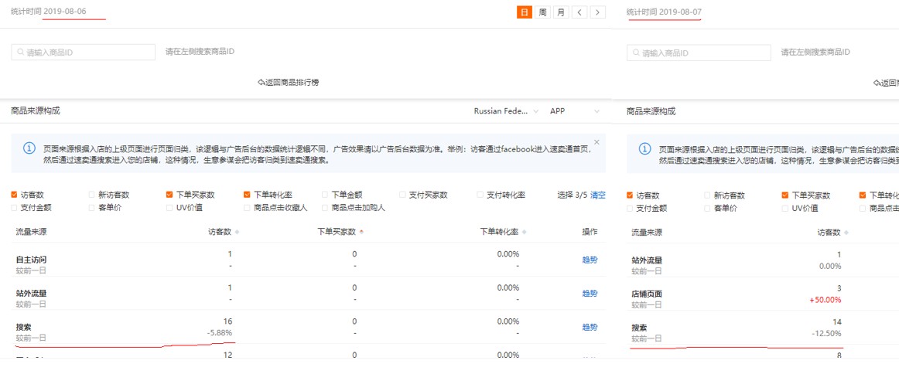Click info icon in the 2019-08-07 panel banner

(644, 148)
